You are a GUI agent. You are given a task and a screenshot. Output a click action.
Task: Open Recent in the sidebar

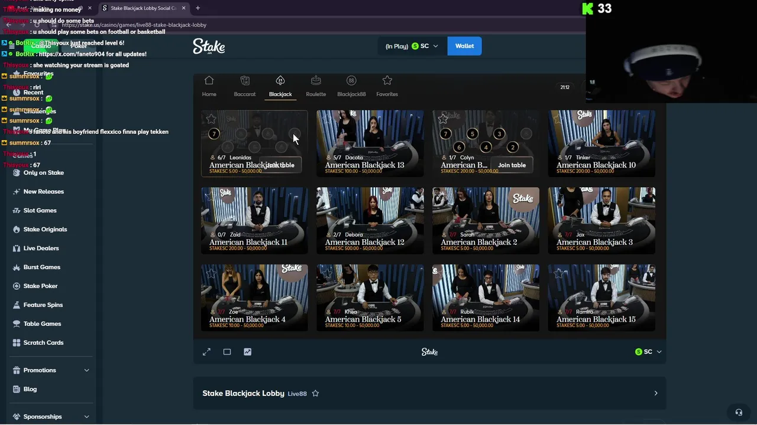(33, 92)
